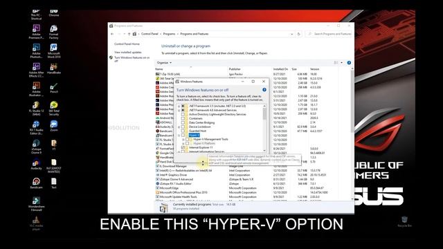
Task: Open view options dropdown arrow
Action: pyautogui.click(x=341, y=63)
